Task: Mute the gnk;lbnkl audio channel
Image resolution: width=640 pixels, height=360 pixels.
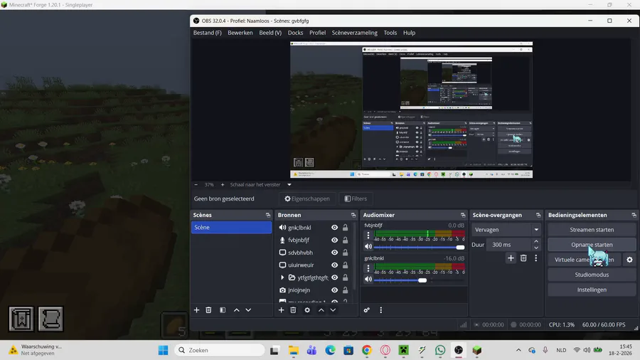Action: 368,279
